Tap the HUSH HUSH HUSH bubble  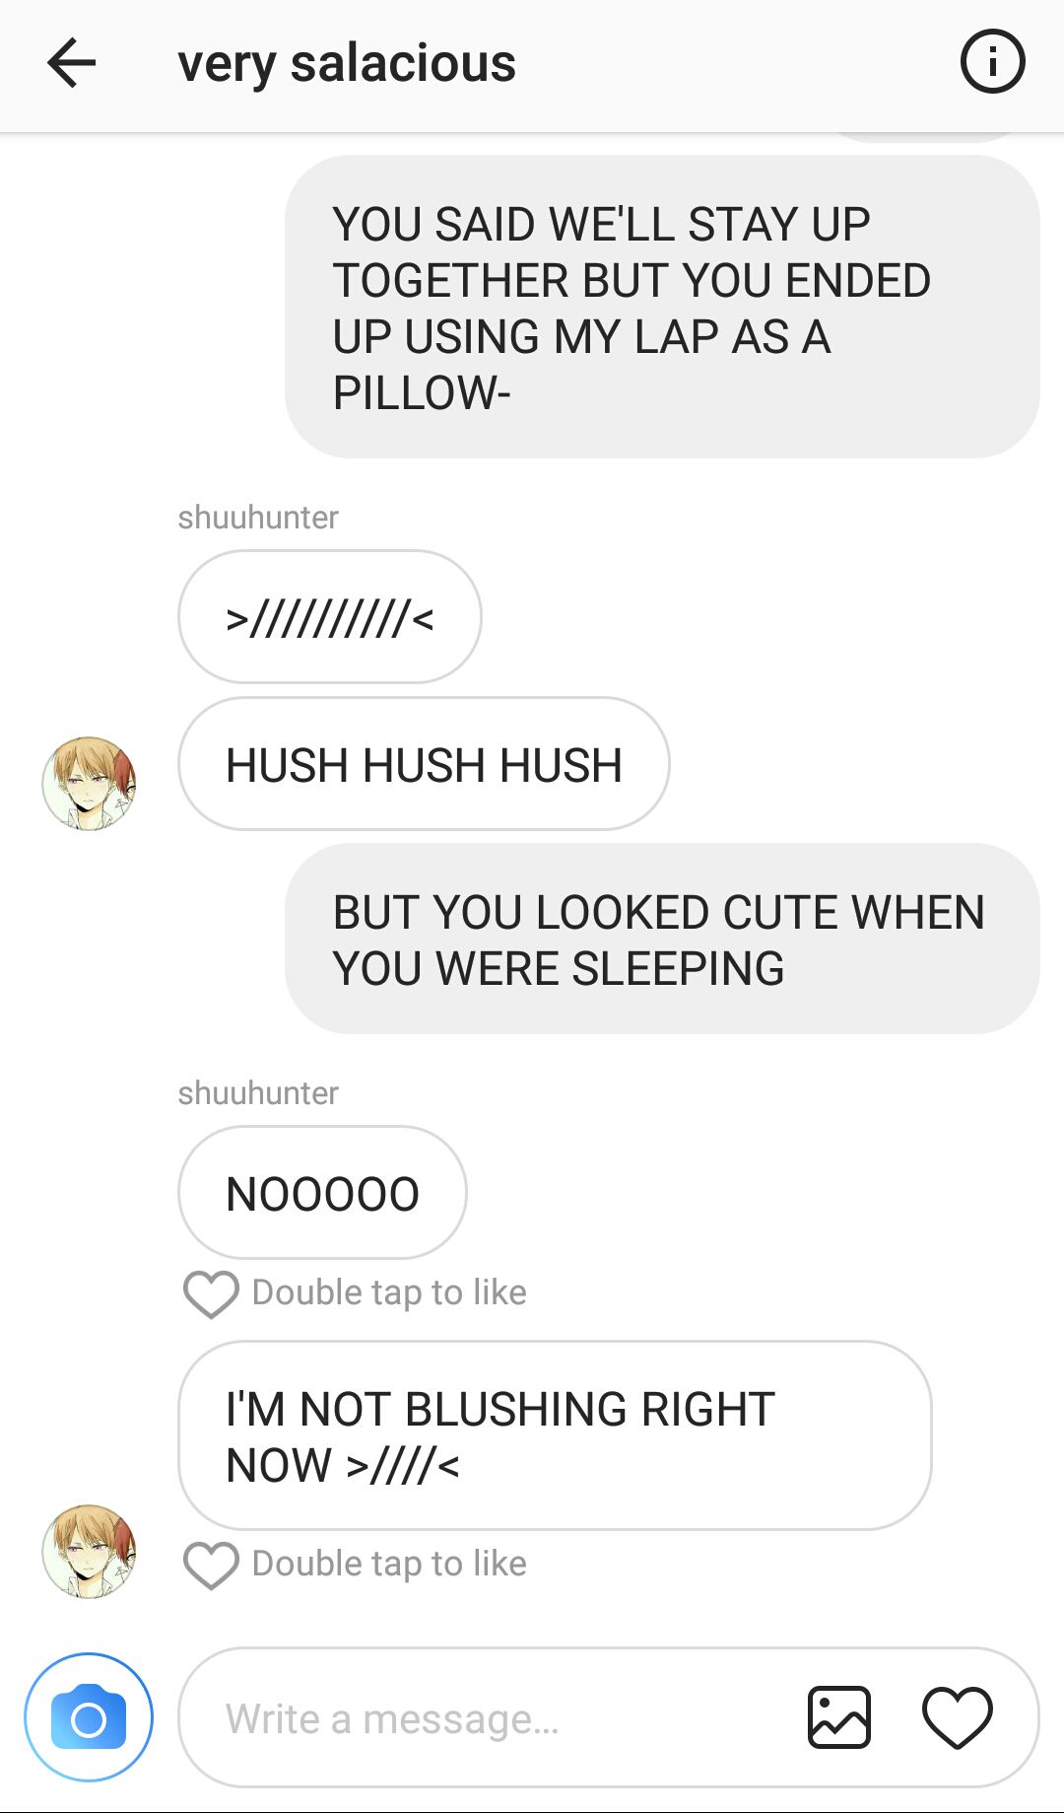(424, 764)
